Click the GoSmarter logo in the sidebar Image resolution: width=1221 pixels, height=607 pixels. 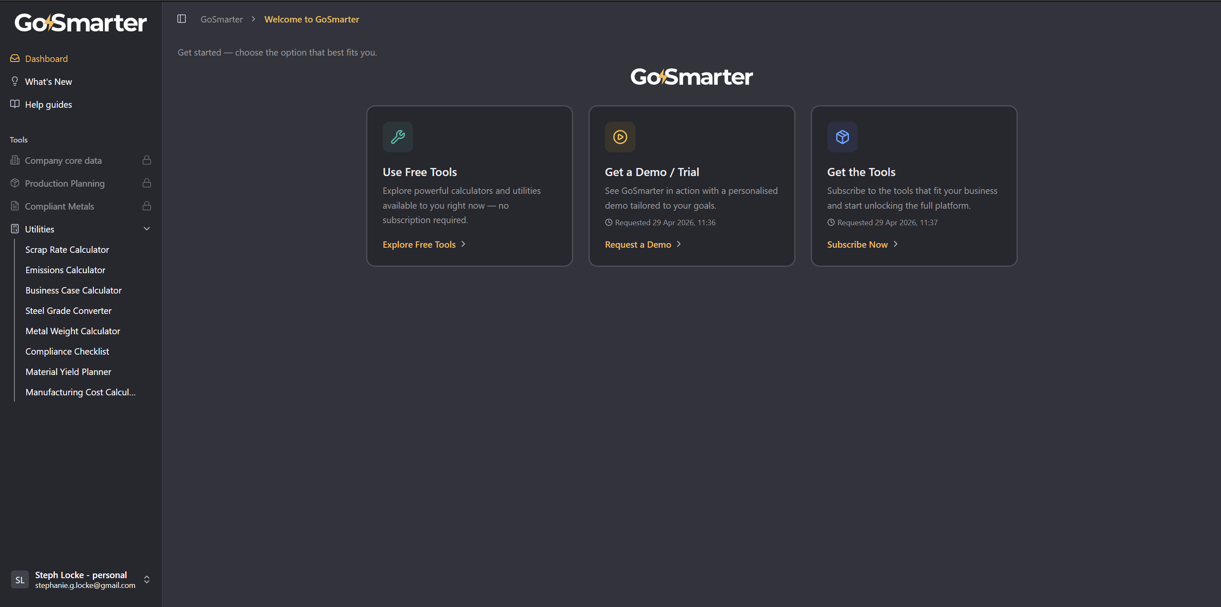(81, 23)
